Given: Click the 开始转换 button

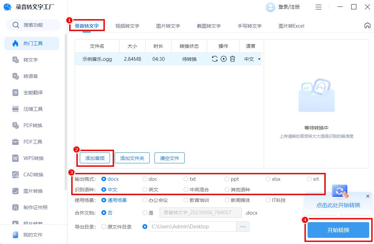Looking at the screenshot, I should [339, 230].
